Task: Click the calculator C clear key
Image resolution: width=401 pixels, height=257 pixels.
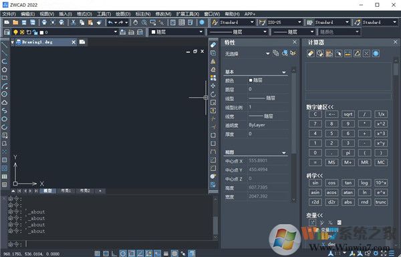Action: [315, 114]
